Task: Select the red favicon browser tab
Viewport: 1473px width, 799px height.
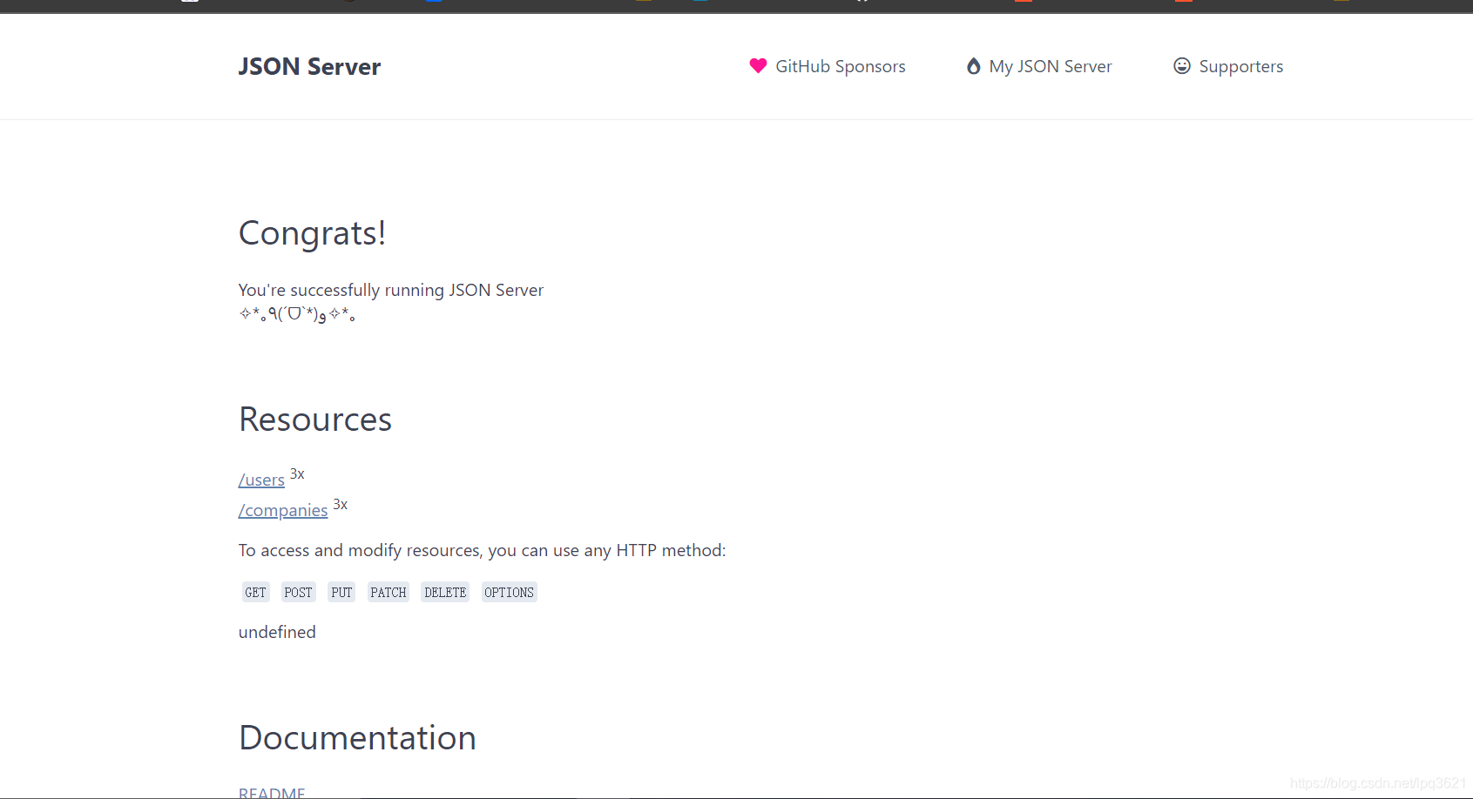Action: (1022, 2)
